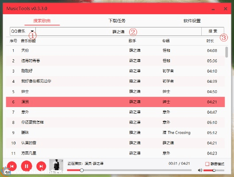Click the 搜索 button
This screenshot has height=177, width=234.
213,31
